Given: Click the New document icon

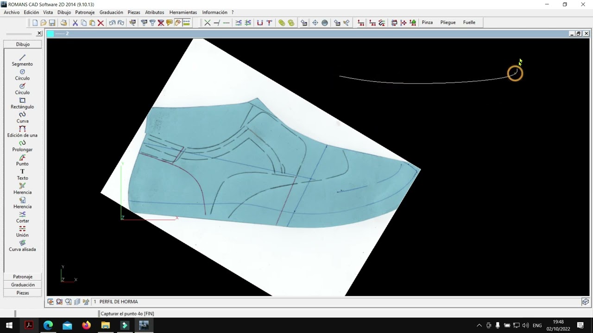Looking at the screenshot, I should [35, 23].
